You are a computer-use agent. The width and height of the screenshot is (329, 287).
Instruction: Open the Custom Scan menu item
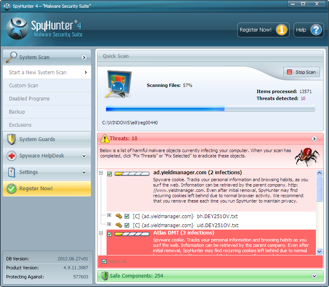point(24,86)
